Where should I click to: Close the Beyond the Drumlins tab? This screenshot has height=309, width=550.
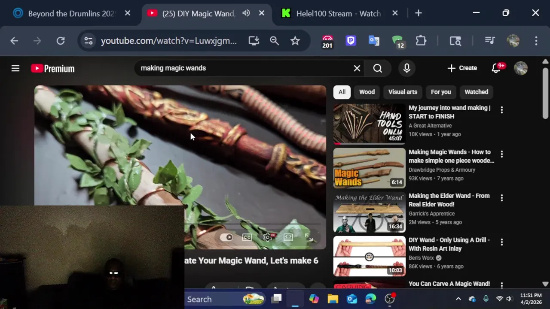[x=128, y=13]
